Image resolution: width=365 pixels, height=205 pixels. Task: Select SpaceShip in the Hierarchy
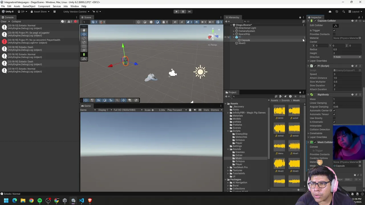coord(244,34)
